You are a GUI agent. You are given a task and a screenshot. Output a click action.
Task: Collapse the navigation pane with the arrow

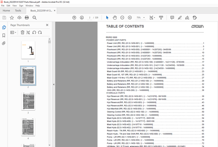click(54, 85)
